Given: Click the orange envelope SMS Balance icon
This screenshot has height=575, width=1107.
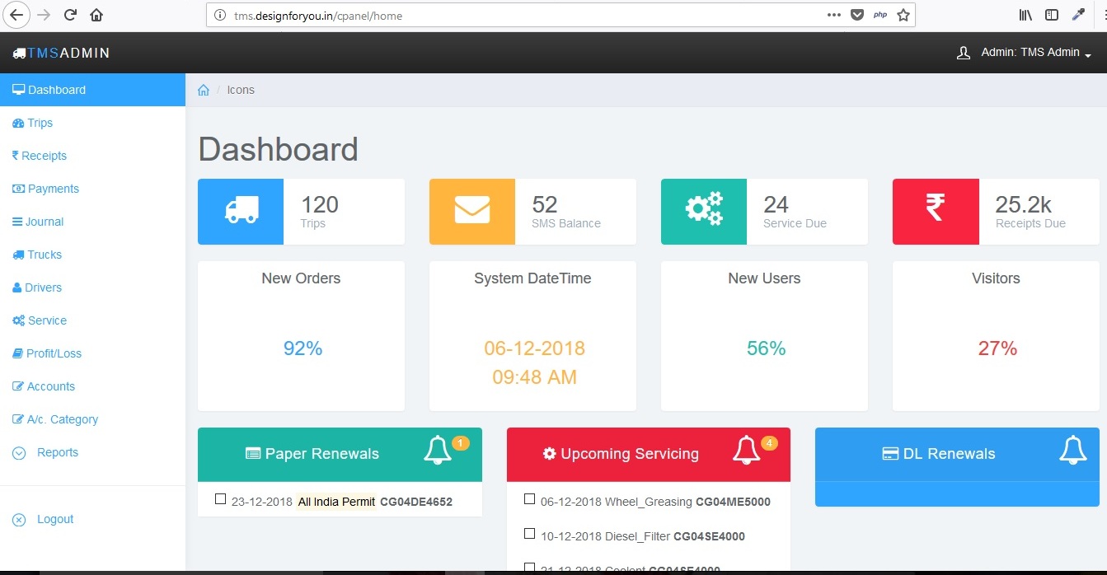Looking at the screenshot, I should (472, 212).
